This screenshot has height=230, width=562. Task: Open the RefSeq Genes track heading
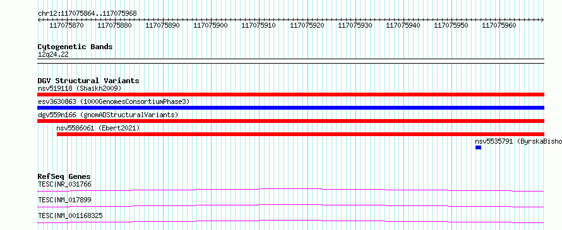(64, 176)
